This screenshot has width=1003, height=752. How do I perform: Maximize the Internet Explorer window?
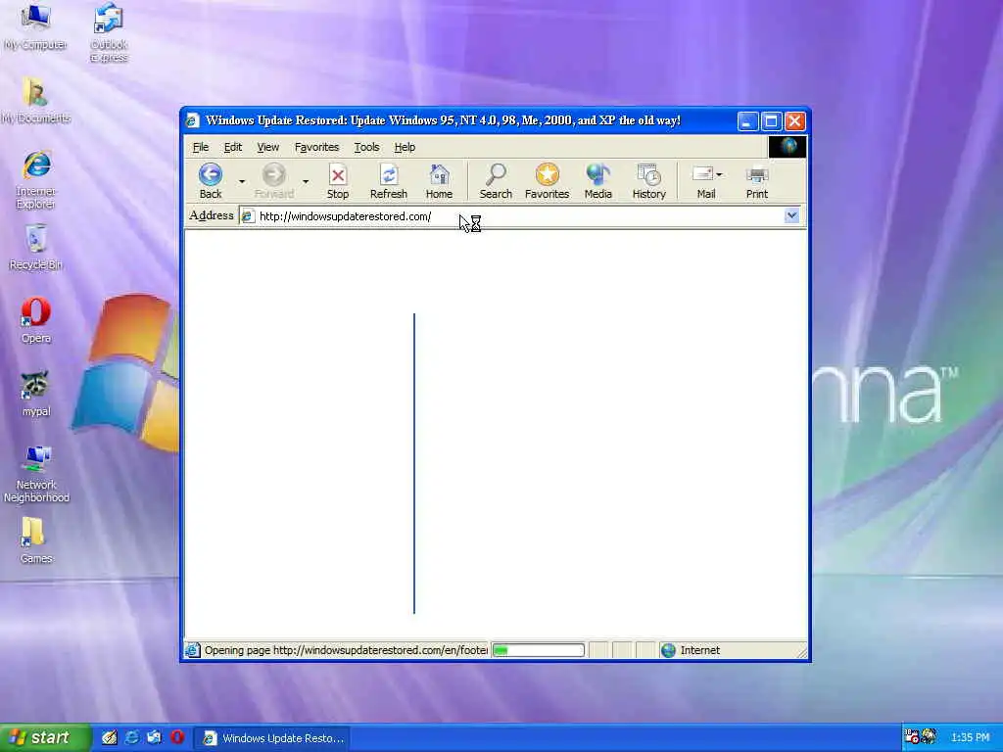point(771,121)
